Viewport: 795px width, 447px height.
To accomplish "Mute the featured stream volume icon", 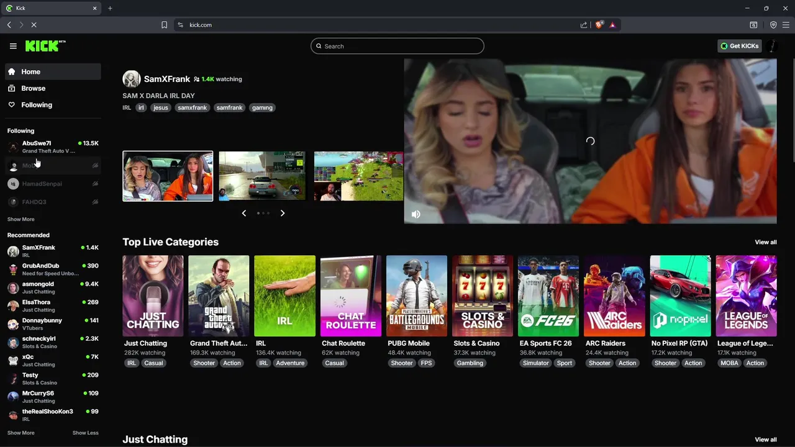I will click(x=416, y=214).
